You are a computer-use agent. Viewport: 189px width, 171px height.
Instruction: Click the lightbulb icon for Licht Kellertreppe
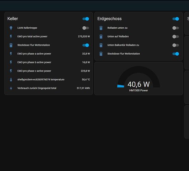[11, 28]
